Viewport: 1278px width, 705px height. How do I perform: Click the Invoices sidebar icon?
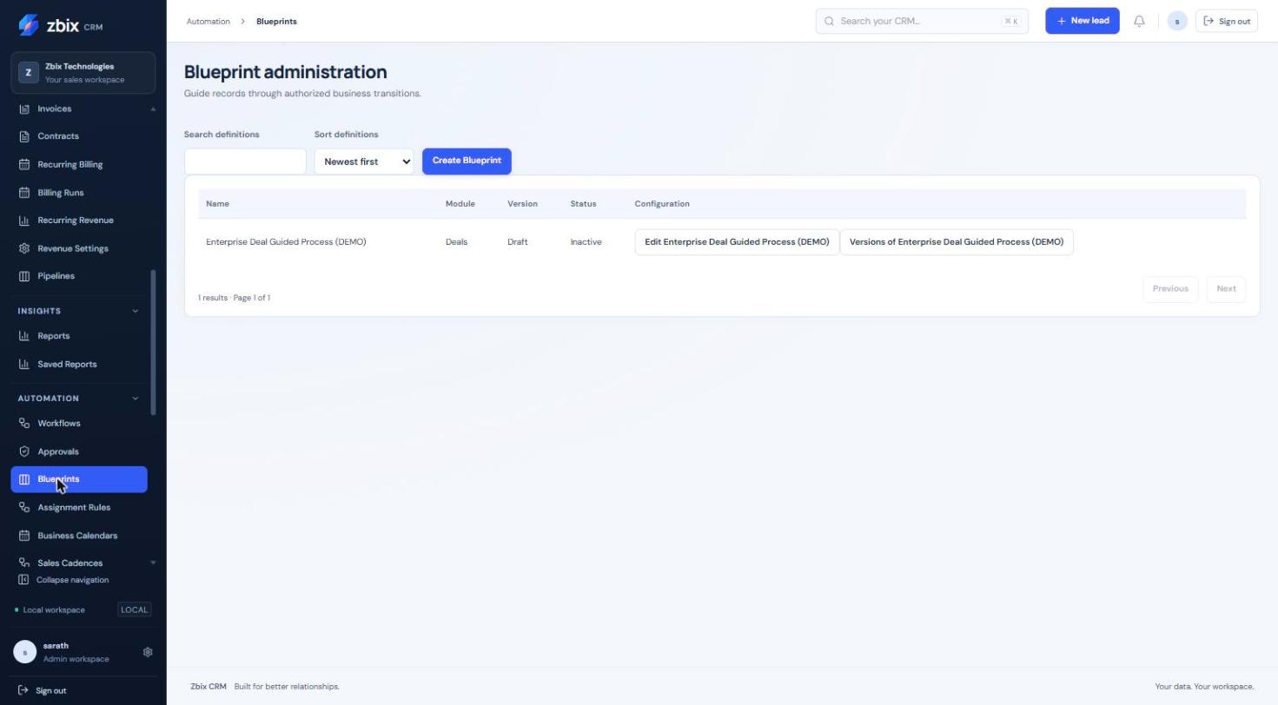(24, 109)
